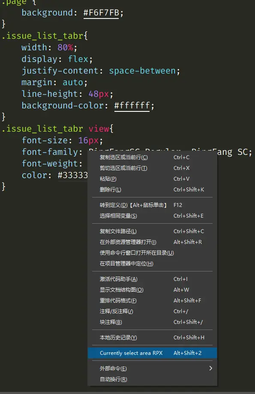Choose 使用命令行窗口打开所在目录 entry
The height and width of the screenshot is (394, 255).
(152, 253)
